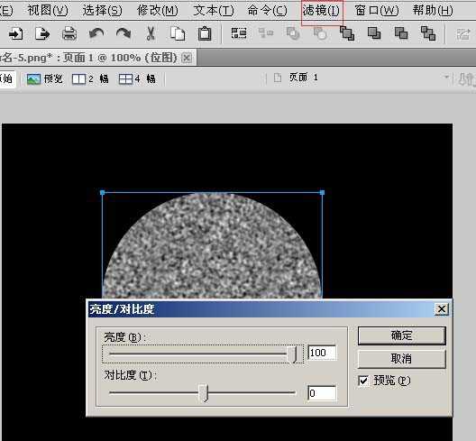
Task: Click 取消 to cancel the dialog
Action: (402, 359)
